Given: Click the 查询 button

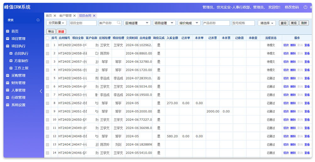Looking at the screenshot, I should [x=284, y=23].
